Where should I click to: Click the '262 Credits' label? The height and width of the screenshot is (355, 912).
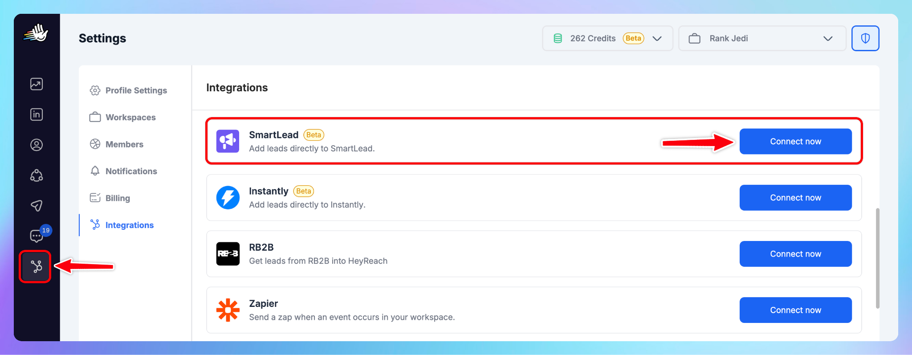593,38
